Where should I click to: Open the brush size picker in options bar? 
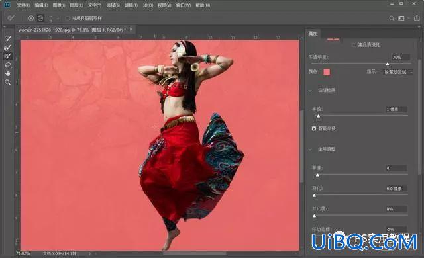(58, 19)
